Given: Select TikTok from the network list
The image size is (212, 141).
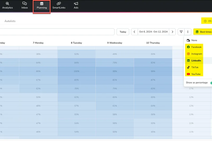Looking at the screenshot, I should pyautogui.click(x=195, y=67).
